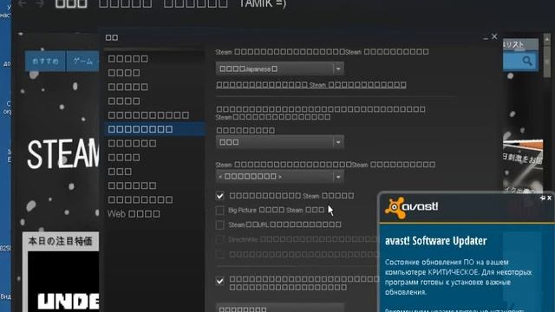The image size is (555, 312).
Task: Open the dropdown with the angle-bracketed value
Action: tap(279, 176)
